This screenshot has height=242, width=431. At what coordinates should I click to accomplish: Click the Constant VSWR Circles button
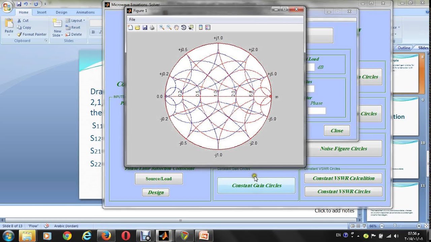click(343, 191)
